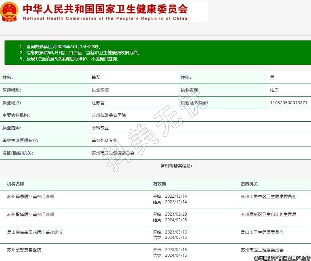Image resolution: width=311 pixels, height=261 pixels.
Task: Click the 主要执业机构 value 苏州薇琳美容医院
Action: [108, 115]
